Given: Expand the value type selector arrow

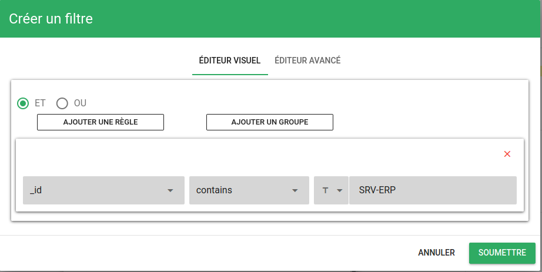Looking at the screenshot, I should coord(339,190).
